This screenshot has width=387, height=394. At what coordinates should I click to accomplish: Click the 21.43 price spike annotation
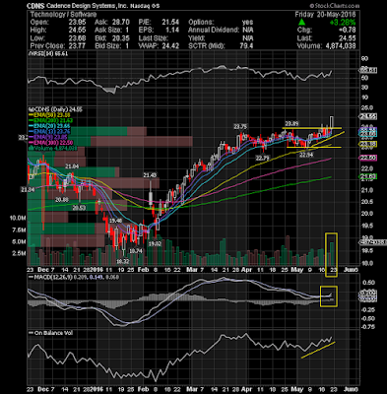click(150, 175)
